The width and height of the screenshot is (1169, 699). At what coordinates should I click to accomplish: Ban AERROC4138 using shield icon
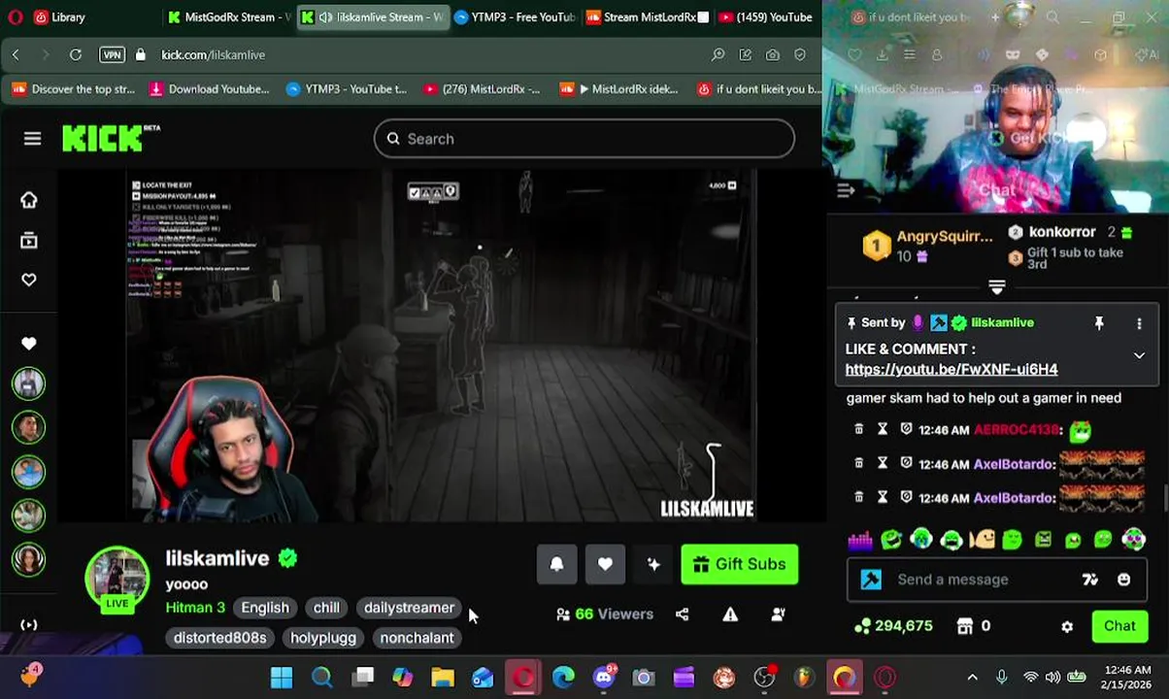[906, 429]
